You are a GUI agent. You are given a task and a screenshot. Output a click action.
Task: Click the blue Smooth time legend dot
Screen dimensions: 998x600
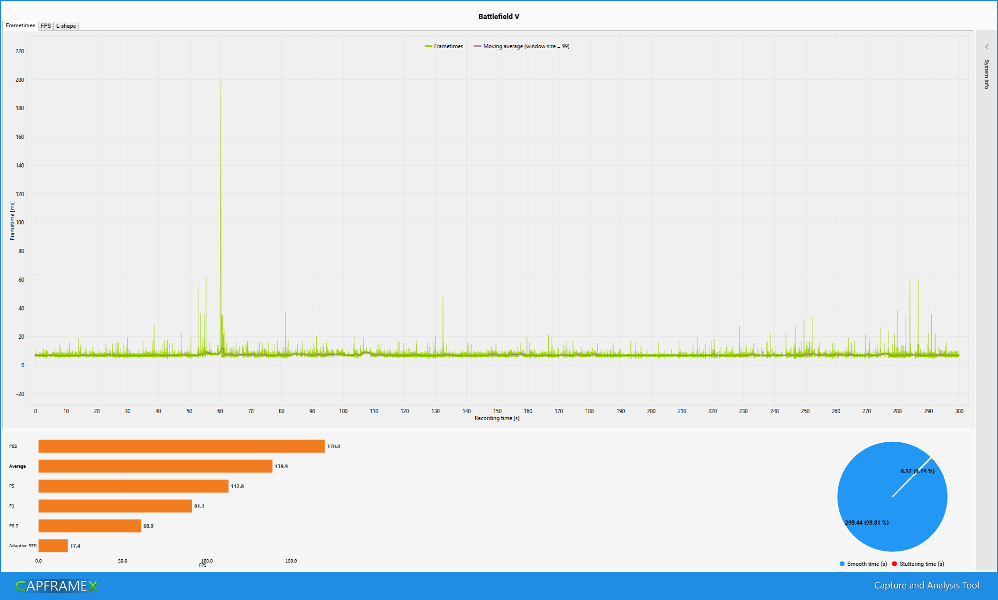(842, 564)
